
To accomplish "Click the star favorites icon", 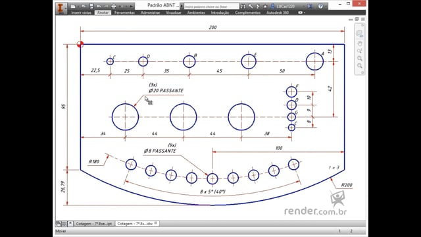I will pos(265,6).
